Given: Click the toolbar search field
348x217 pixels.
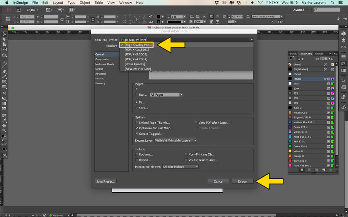Looking at the screenshot, I should click(326, 10).
